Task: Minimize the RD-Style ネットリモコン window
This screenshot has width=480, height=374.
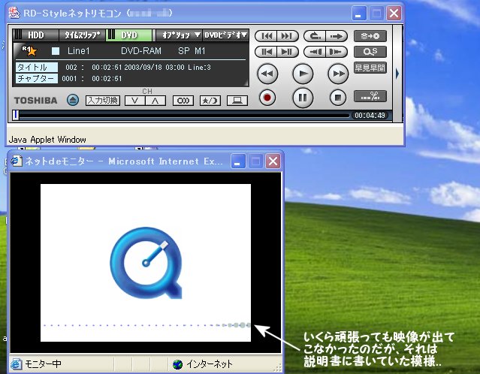Action: [359, 14]
